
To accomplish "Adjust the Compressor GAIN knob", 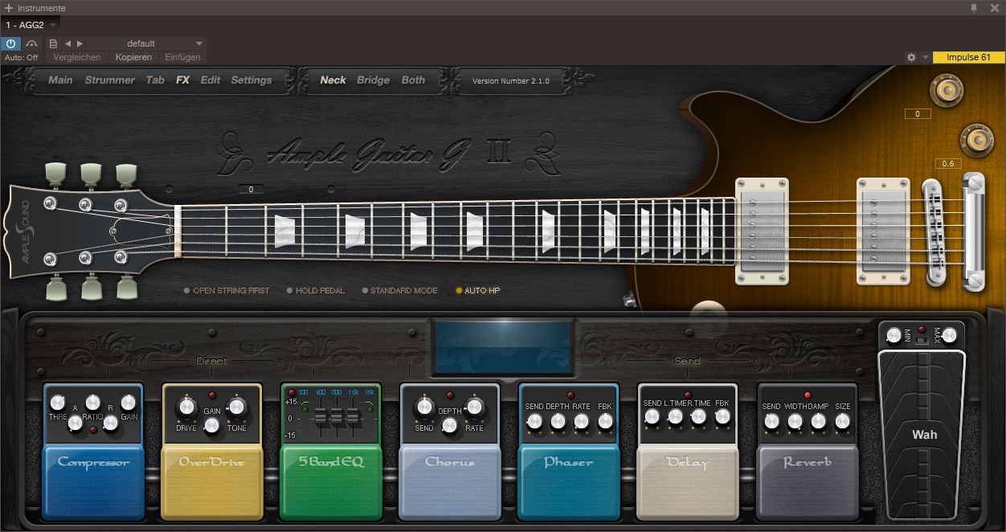I will point(129,403).
